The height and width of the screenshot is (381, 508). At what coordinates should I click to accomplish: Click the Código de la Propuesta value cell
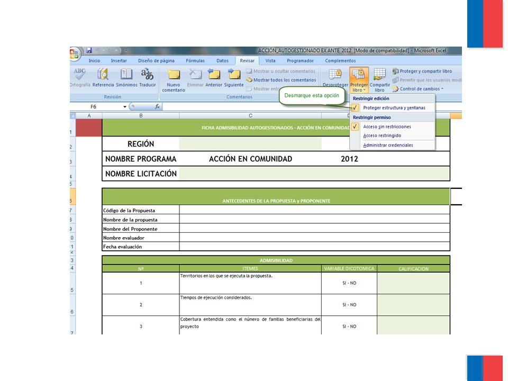pos(314,210)
